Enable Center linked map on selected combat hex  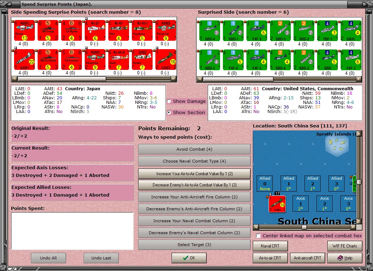[x=258, y=236]
